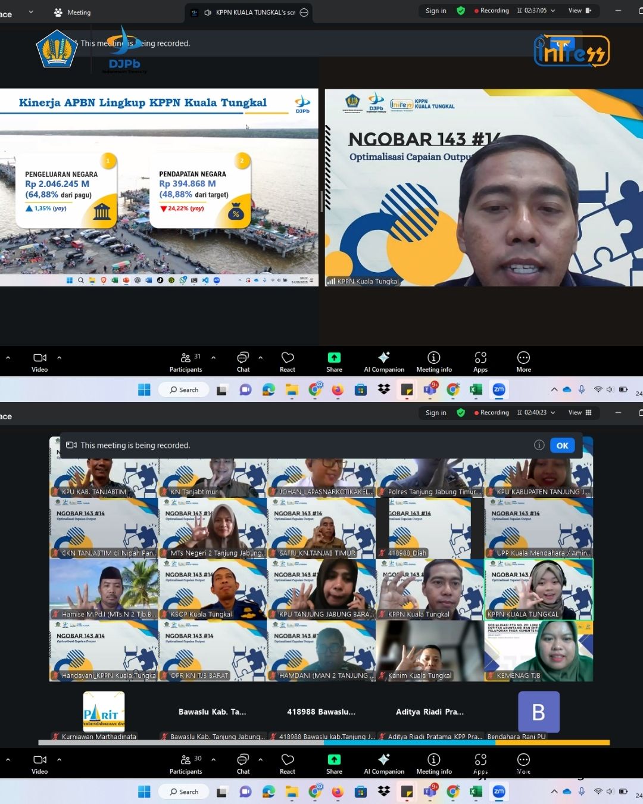Screen dimensions: 643x804
Task: Open Chat in the meeting with 31 participants
Action: [243, 362]
